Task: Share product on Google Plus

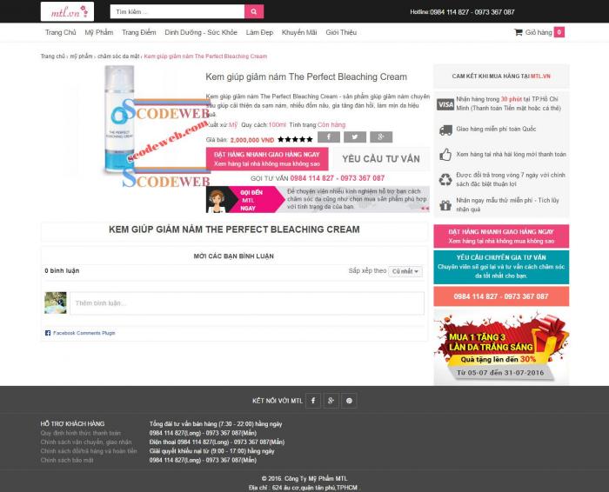Action: [x=381, y=137]
